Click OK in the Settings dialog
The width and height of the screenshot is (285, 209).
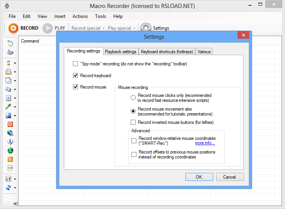pos(199,177)
